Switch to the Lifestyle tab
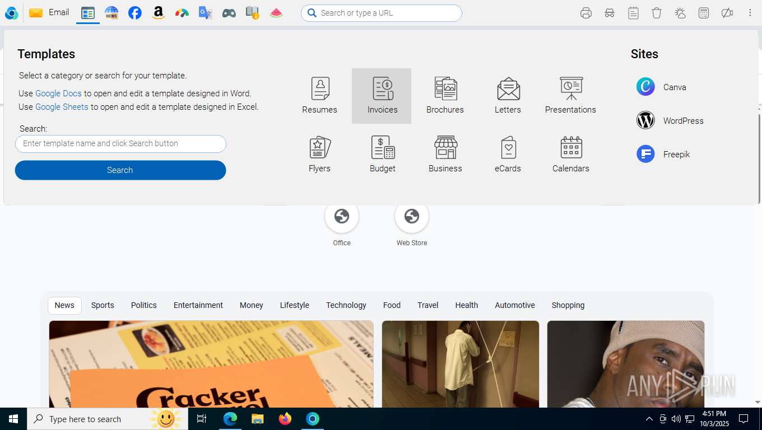This screenshot has width=762, height=430. [x=295, y=305]
